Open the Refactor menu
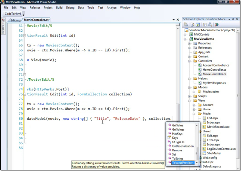 pyautogui.click(x=35, y=8)
